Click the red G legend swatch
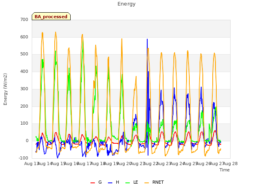Image resolution: width=254 pixels, height=190 pixels. (x=92, y=183)
